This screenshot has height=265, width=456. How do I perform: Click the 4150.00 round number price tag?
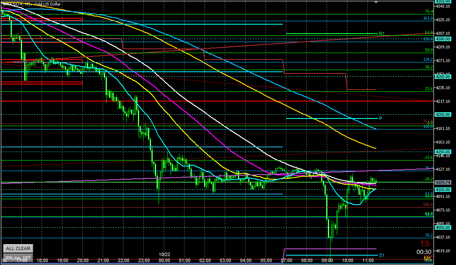[x=442, y=152]
